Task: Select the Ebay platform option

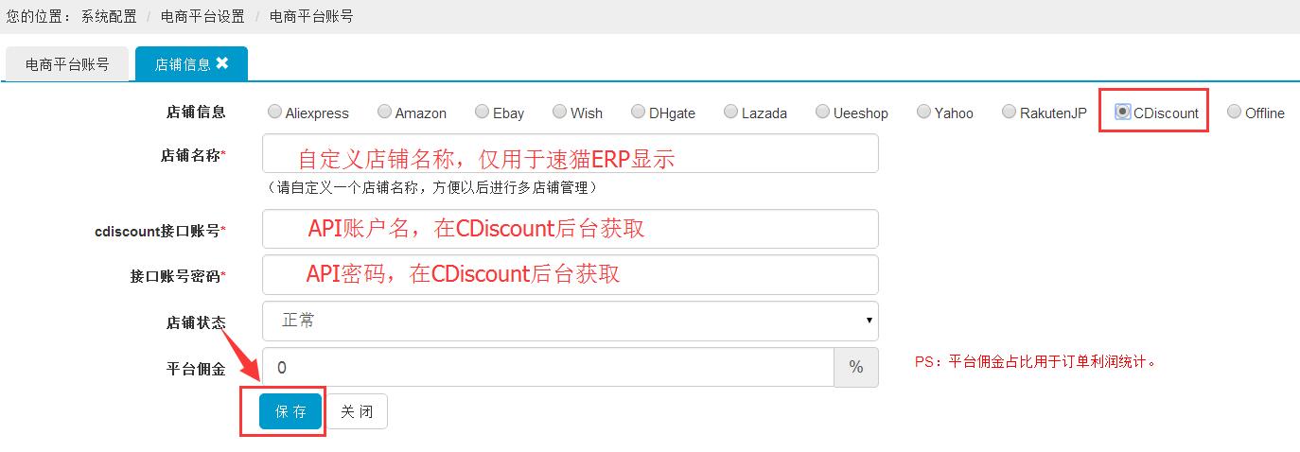Action: coord(483,112)
